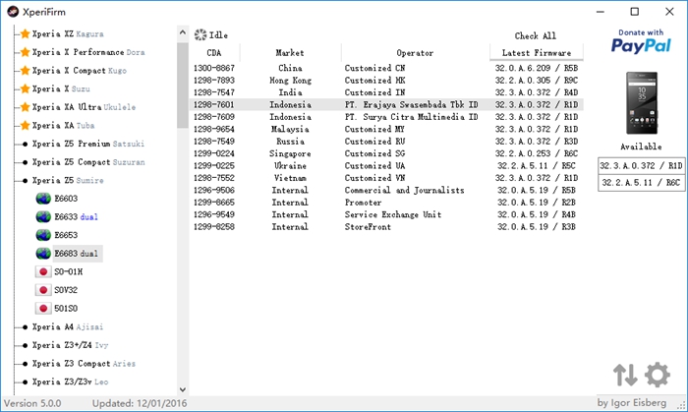This screenshot has height=412, width=688.
Task: Select the PT. Erajaya Swasembada Tbk ID row
Action: pos(386,105)
